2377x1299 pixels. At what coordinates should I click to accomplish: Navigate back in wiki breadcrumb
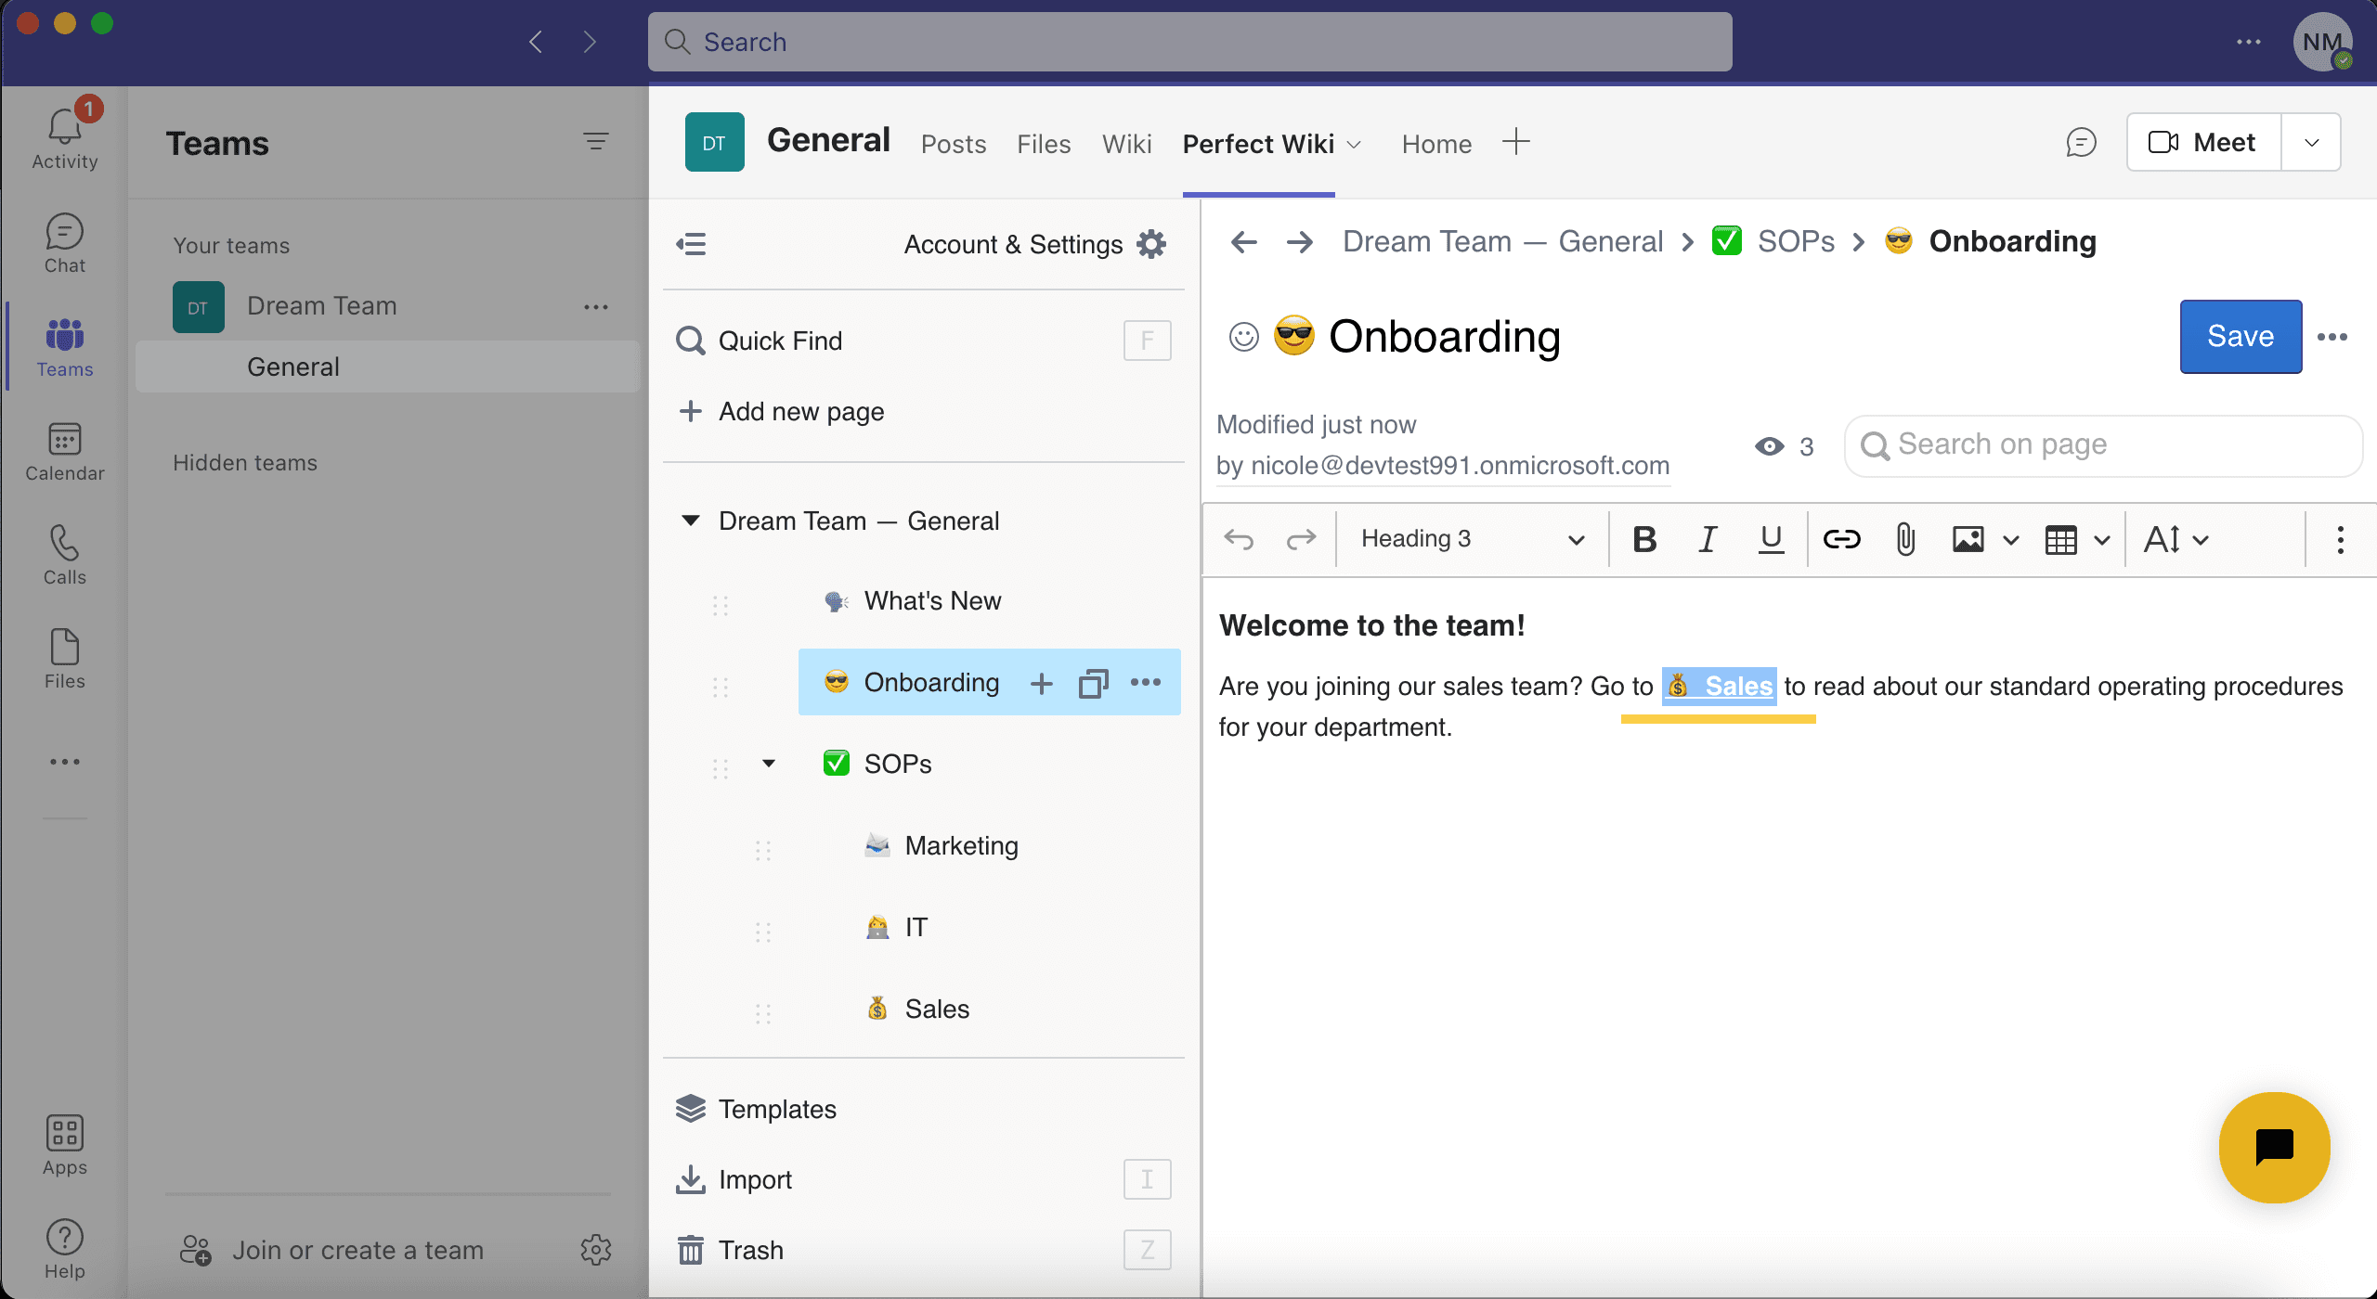point(1244,242)
